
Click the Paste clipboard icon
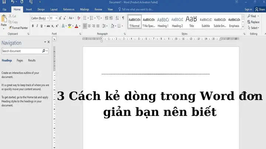coord(4,19)
